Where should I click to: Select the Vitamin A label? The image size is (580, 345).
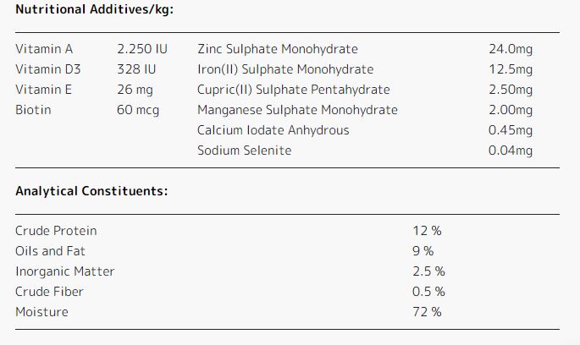(44, 49)
